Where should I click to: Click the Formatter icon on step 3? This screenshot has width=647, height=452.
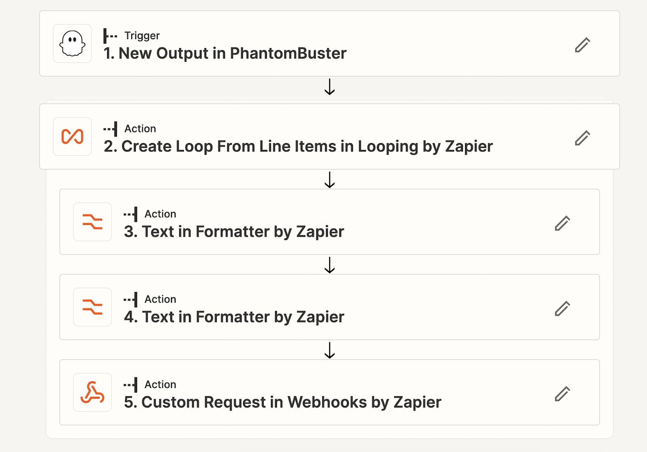pos(92,222)
